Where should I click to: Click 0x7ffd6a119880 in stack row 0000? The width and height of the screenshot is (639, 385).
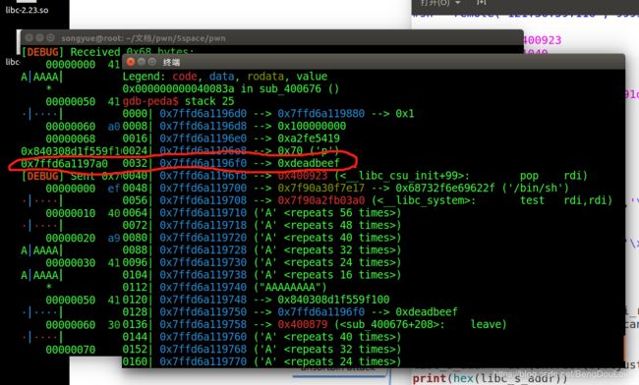[320, 114]
